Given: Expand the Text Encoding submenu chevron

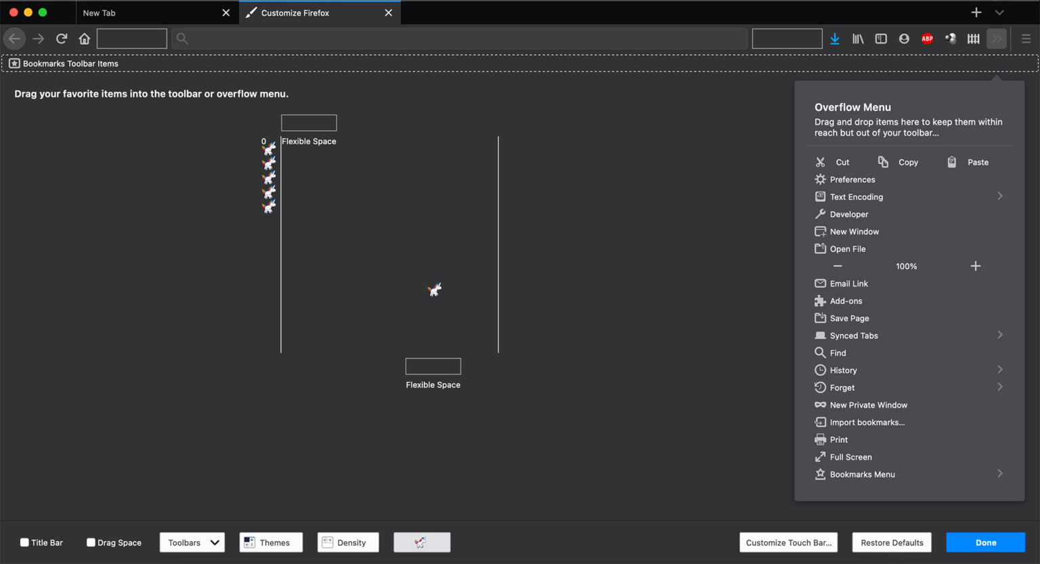Looking at the screenshot, I should pos(1000,196).
